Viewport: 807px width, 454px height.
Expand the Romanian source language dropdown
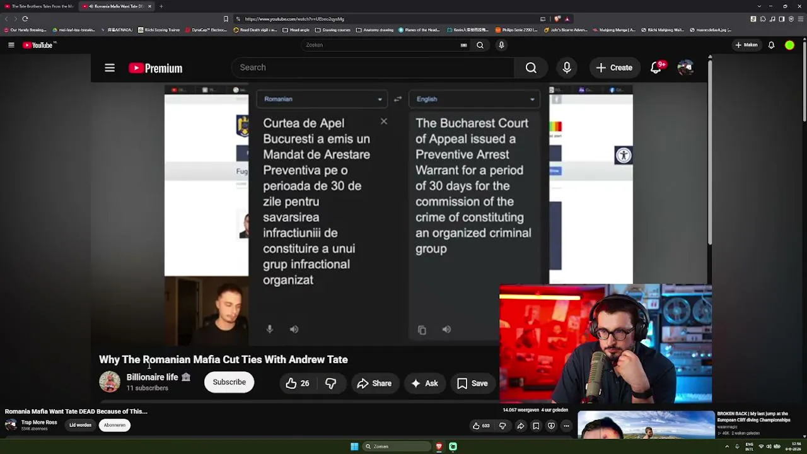click(322, 99)
